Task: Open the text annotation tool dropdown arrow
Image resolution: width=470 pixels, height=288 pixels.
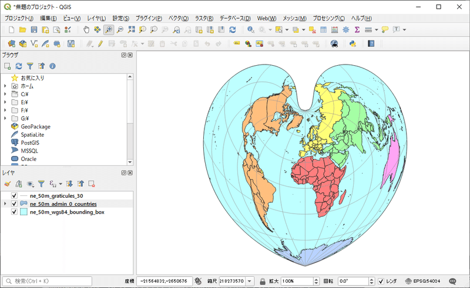Action: coord(404,30)
